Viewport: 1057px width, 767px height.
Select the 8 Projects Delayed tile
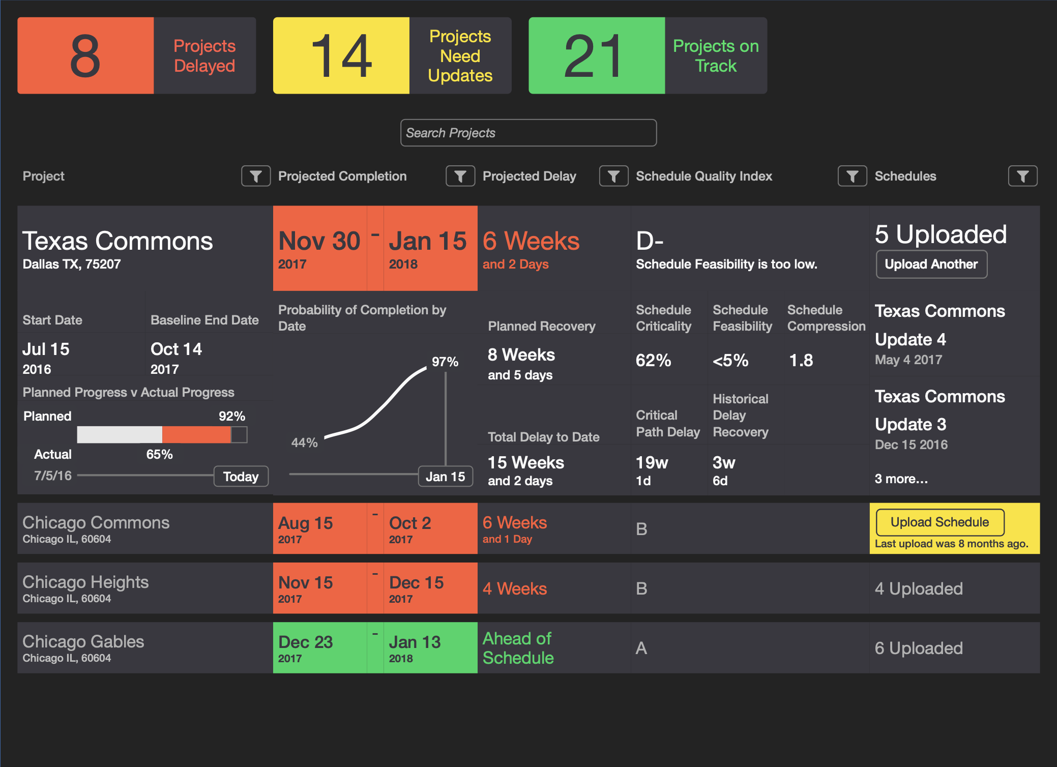coord(136,56)
